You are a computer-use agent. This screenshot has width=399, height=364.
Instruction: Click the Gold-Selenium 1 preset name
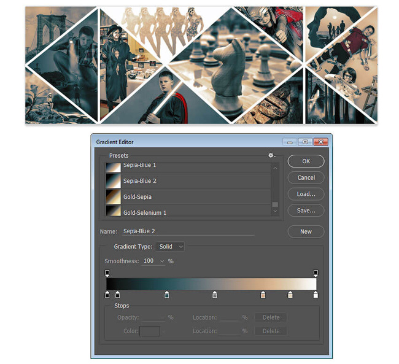coord(144,212)
